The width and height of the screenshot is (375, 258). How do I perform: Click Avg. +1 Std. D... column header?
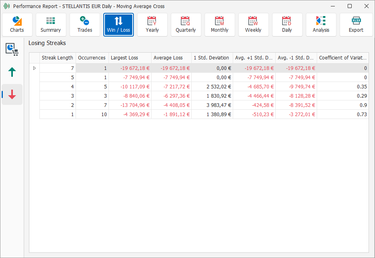coord(254,58)
